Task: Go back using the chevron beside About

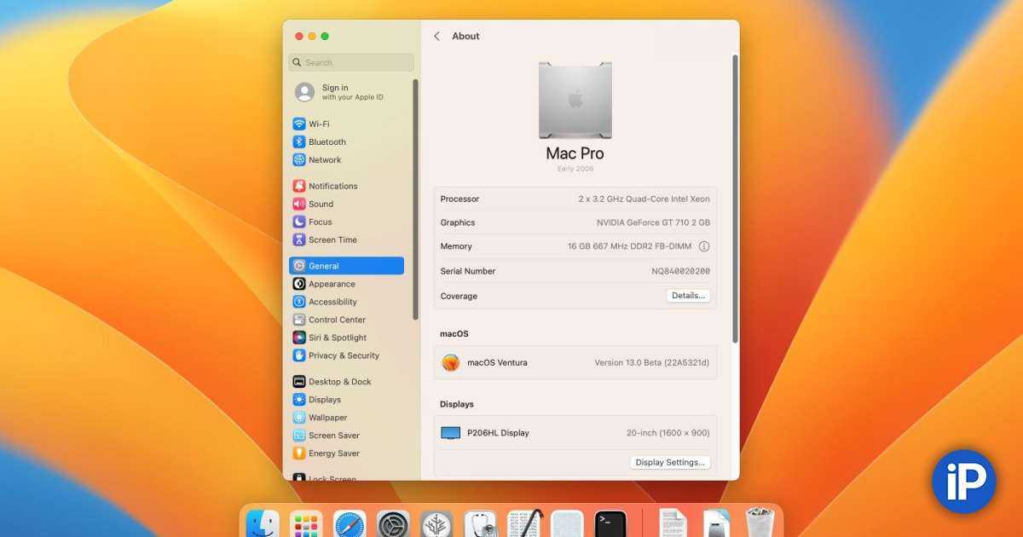Action: [x=436, y=36]
